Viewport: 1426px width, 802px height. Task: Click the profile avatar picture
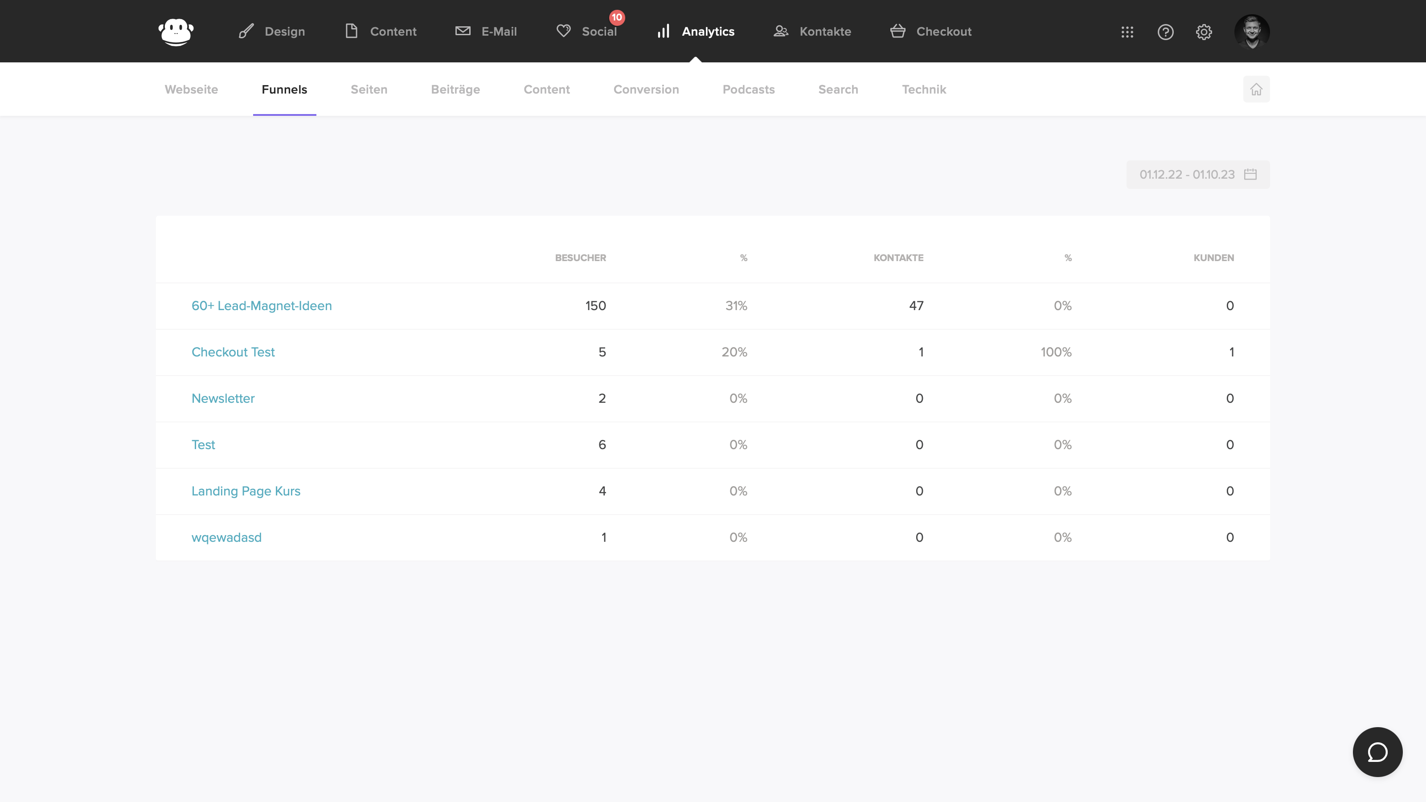click(1252, 32)
